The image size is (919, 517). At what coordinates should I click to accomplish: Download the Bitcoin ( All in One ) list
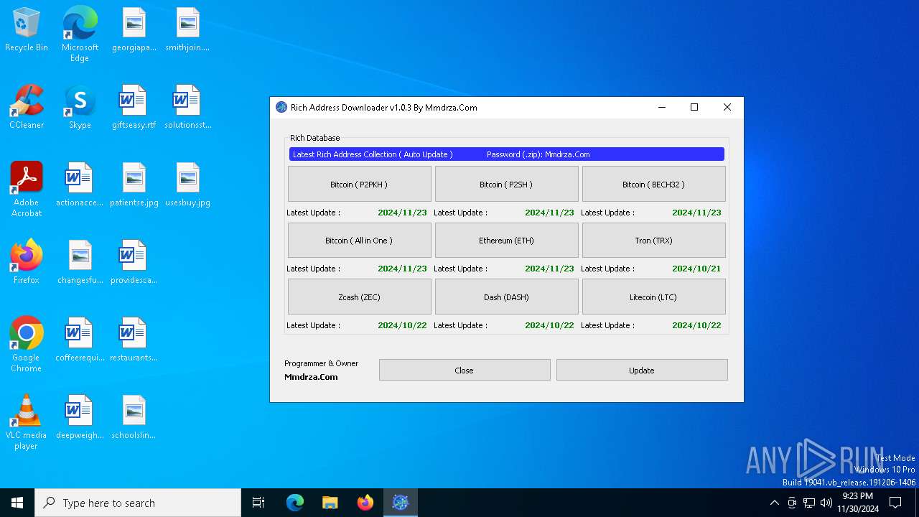[x=359, y=241]
